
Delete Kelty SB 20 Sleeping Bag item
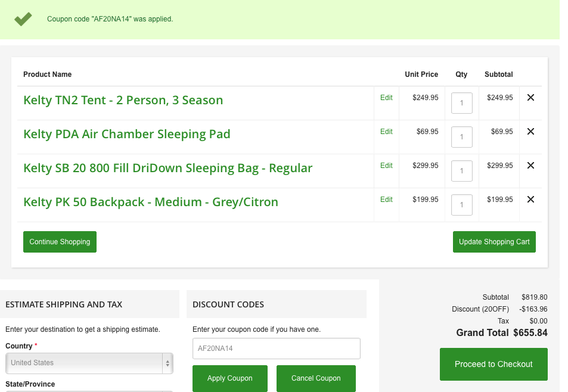pyautogui.click(x=530, y=166)
